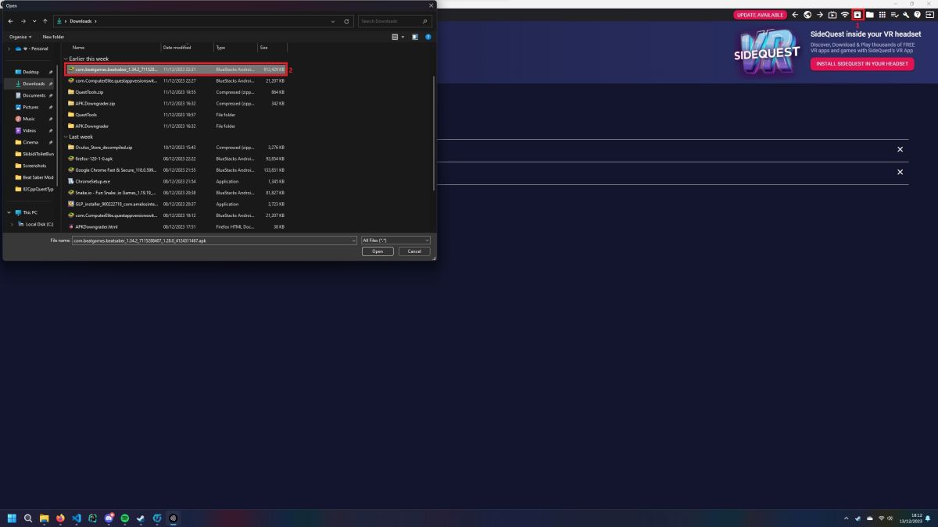Select Pictures in the navigation pane
938x527 pixels.
(30, 107)
